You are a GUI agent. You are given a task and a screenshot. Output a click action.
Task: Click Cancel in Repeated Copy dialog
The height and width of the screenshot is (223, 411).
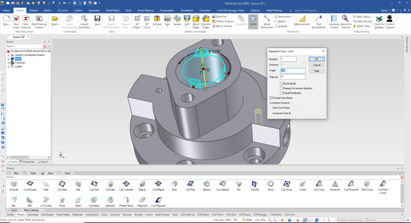(316, 65)
